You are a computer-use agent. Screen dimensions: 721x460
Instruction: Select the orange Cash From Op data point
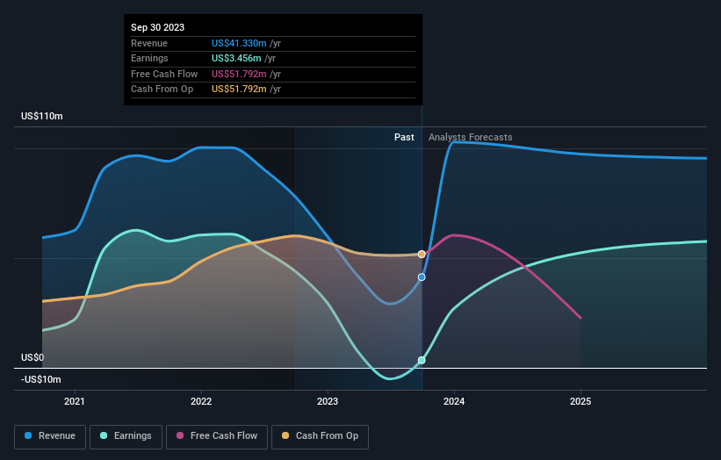tap(422, 254)
